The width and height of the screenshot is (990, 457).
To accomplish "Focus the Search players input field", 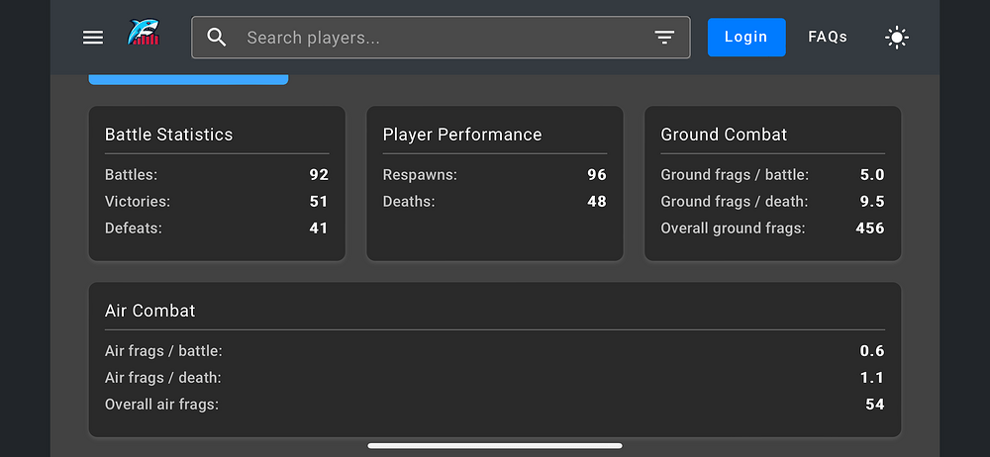I will pos(436,38).
